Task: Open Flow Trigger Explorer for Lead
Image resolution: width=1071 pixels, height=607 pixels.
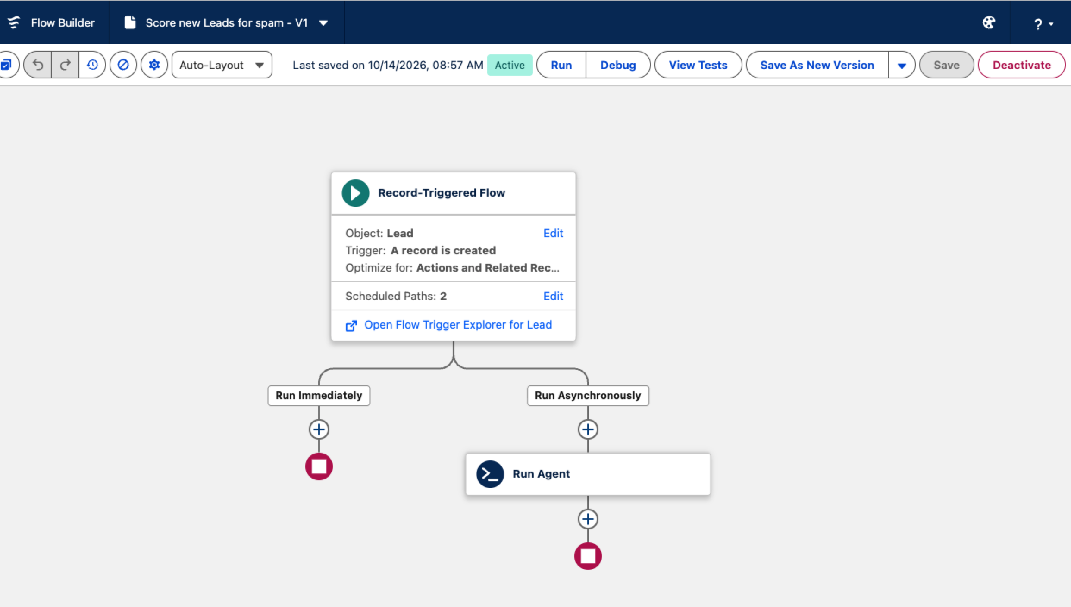Action: point(458,325)
